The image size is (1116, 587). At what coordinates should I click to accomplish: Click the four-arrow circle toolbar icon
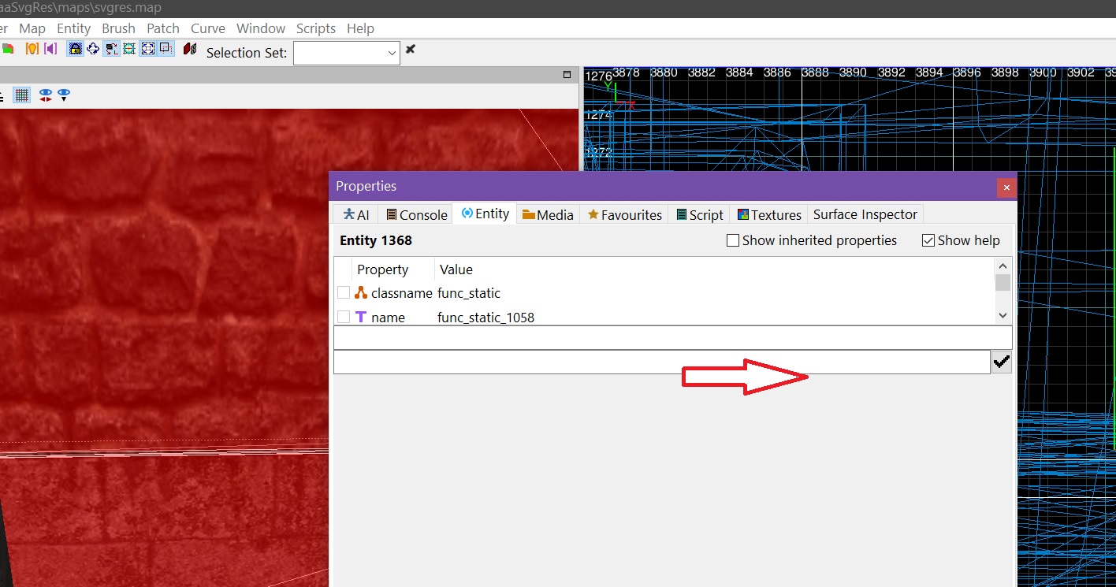(x=93, y=49)
